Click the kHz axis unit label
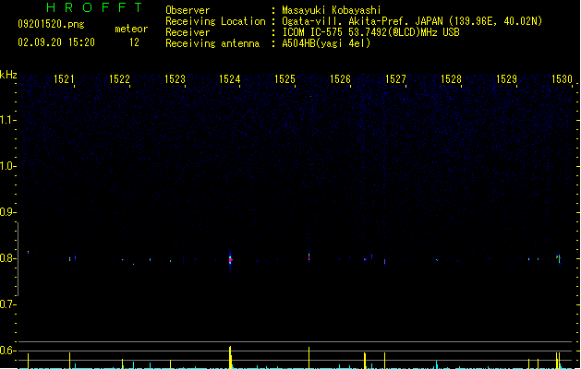 (x=8, y=75)
